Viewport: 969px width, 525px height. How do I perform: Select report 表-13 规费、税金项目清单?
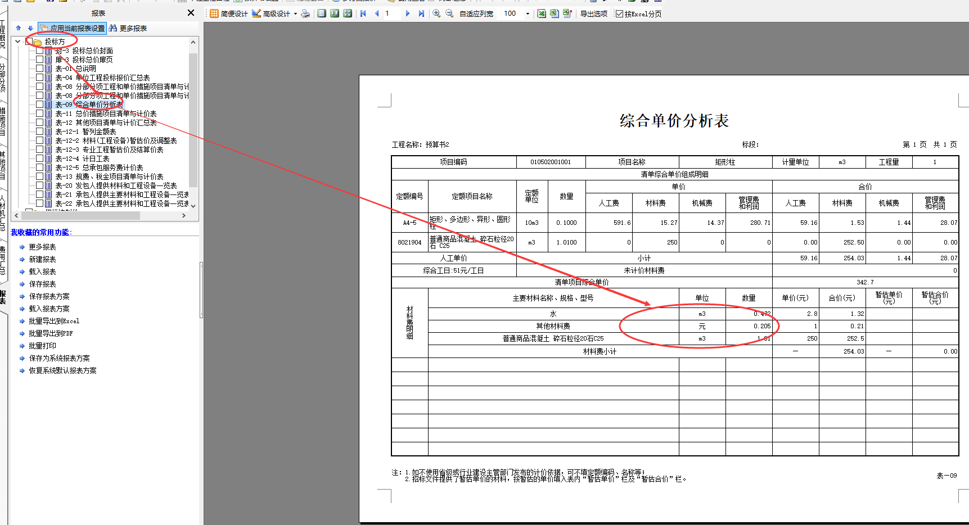[x=109, y=176]
